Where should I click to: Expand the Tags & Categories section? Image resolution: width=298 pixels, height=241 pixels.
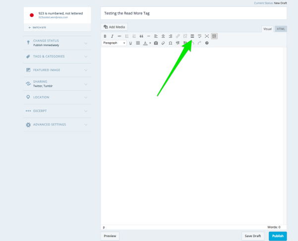(57, 57)
